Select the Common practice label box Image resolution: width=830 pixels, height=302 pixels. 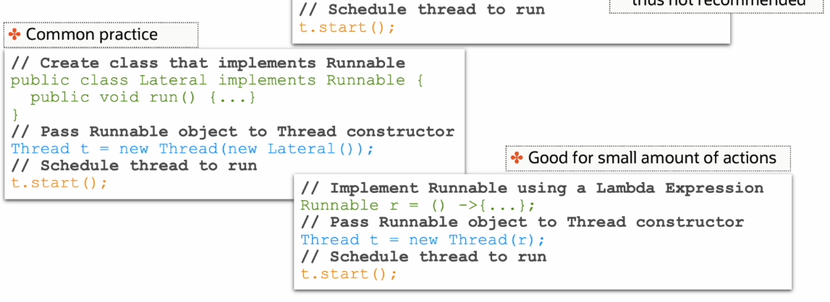pos(101,35)
